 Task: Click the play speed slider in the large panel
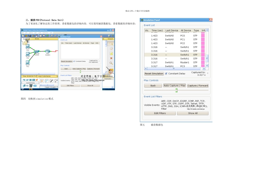point(177,90)
